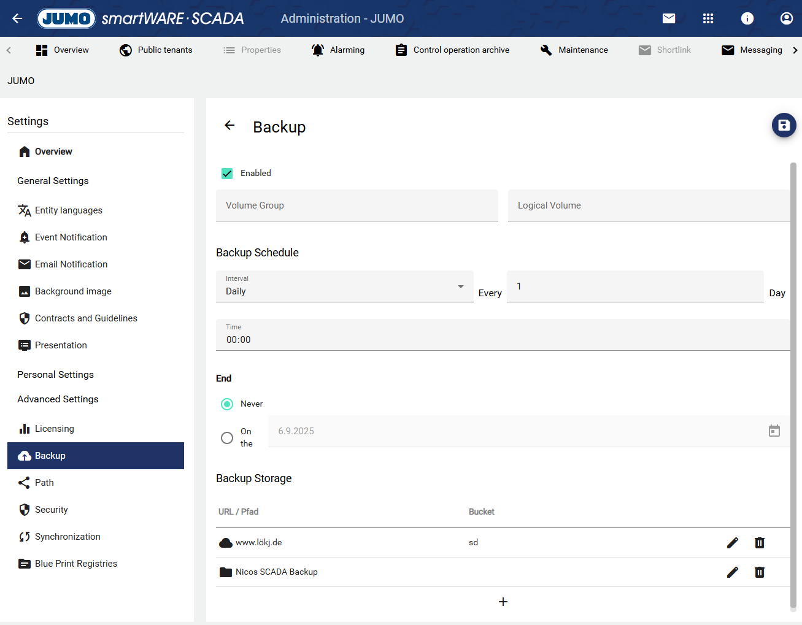Uncheck the Enabled backup checkbox

pos(227,174)
